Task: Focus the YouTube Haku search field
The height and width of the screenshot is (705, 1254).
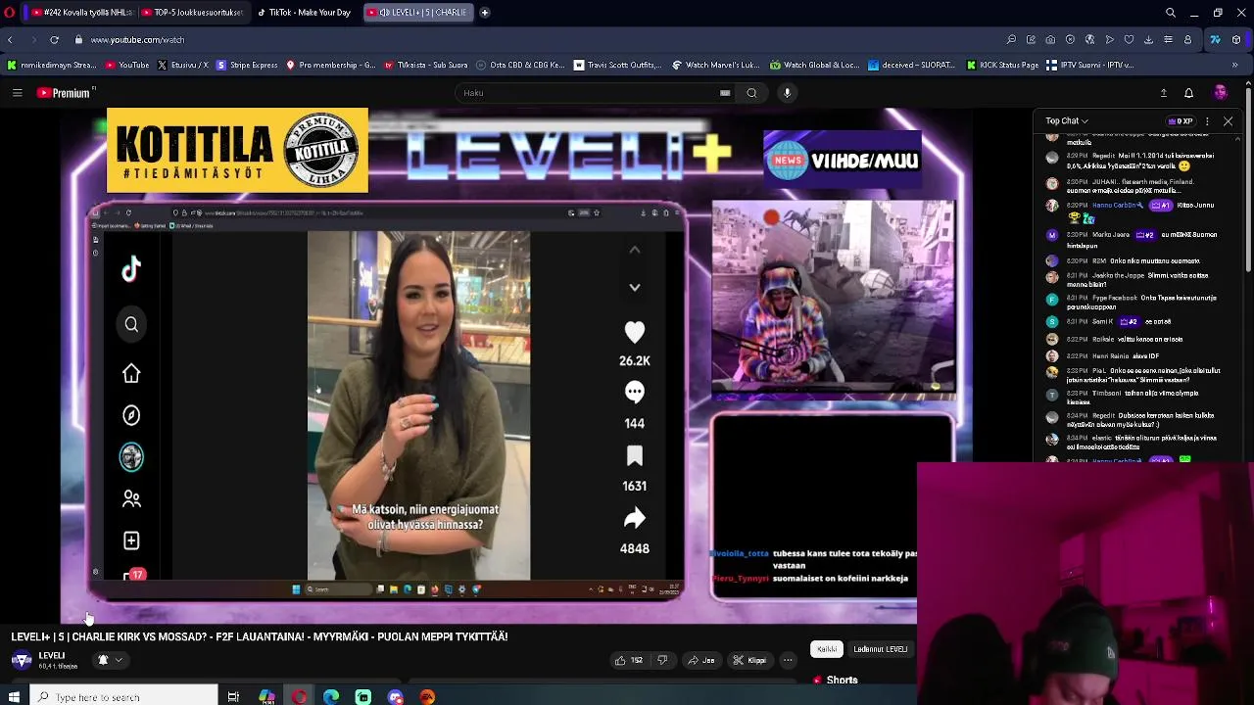Action: click(588, 93)
